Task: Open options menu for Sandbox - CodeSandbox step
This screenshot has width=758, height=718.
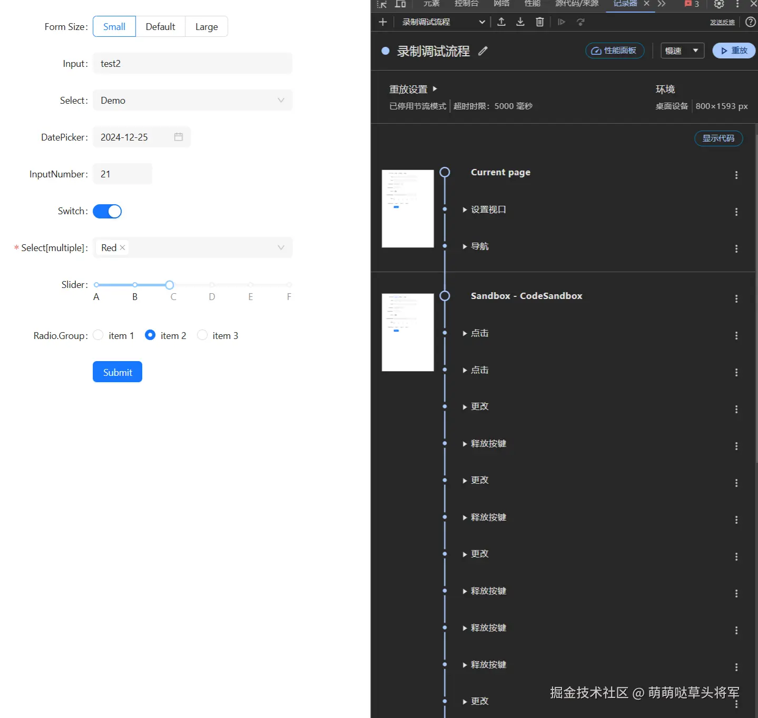Action: coord(736,299)
